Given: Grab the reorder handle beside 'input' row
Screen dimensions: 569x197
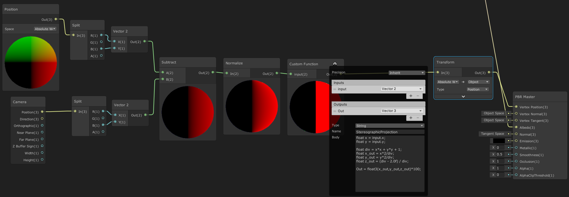Looking at the screenshot, I should [x=335, y=89].
